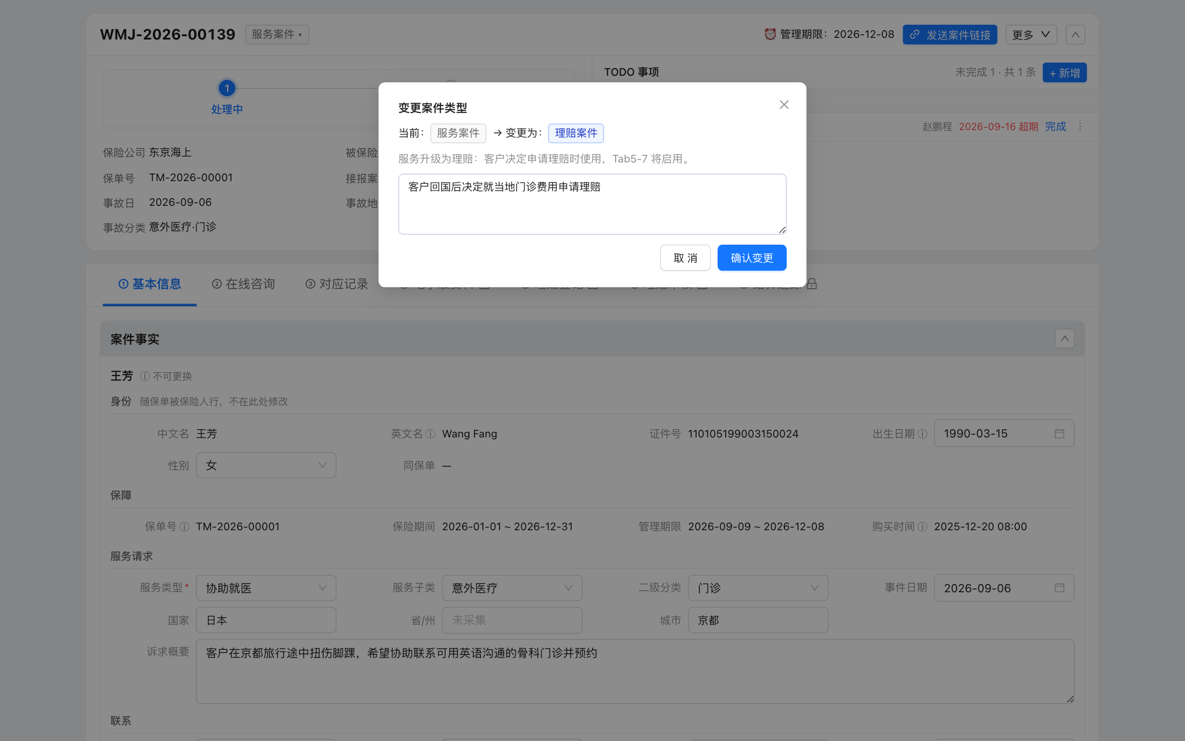The image size is (1185, 741).
Task: Collapse the 案件事实 section
Action: [x=1064, y=339]
